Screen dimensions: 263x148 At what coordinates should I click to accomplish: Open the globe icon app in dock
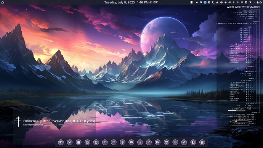click(x=167, y=142)
